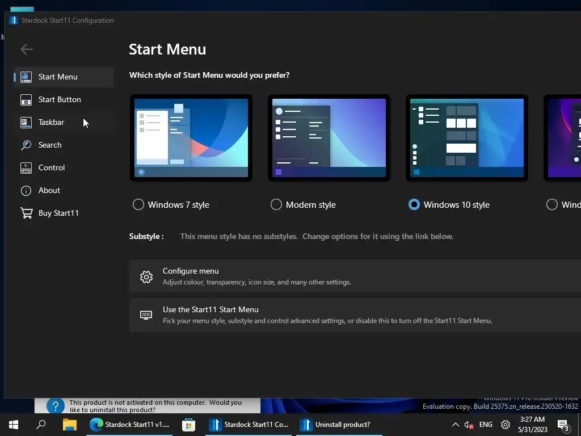Open the clock showing 3:27 AM
The image size is (581, 436).
click(532, 425)
